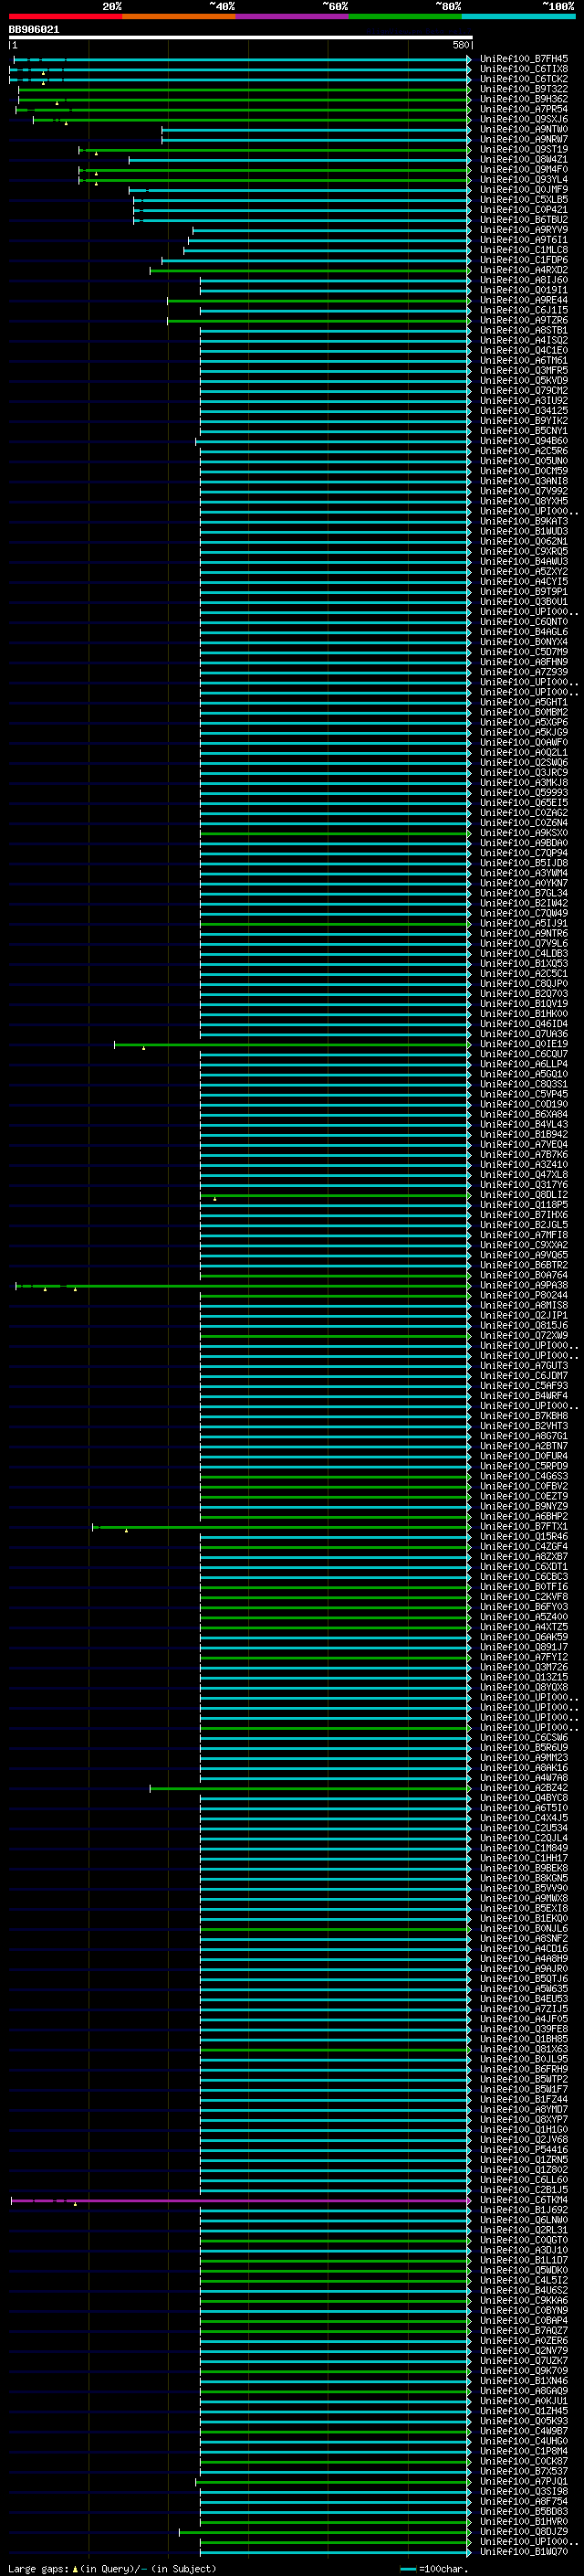This screenshot has width=584, height=2576.
Task: Select label UniRef100_B1XN46
Action: pos(523,2380)
